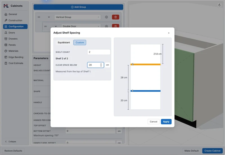Open the General section

pos(15,14)
